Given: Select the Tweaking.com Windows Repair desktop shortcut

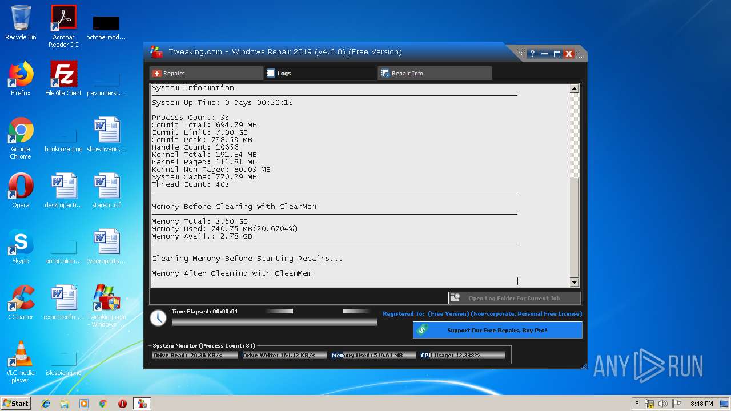Looking at the screenshot, I should click(x=106, y=306).
